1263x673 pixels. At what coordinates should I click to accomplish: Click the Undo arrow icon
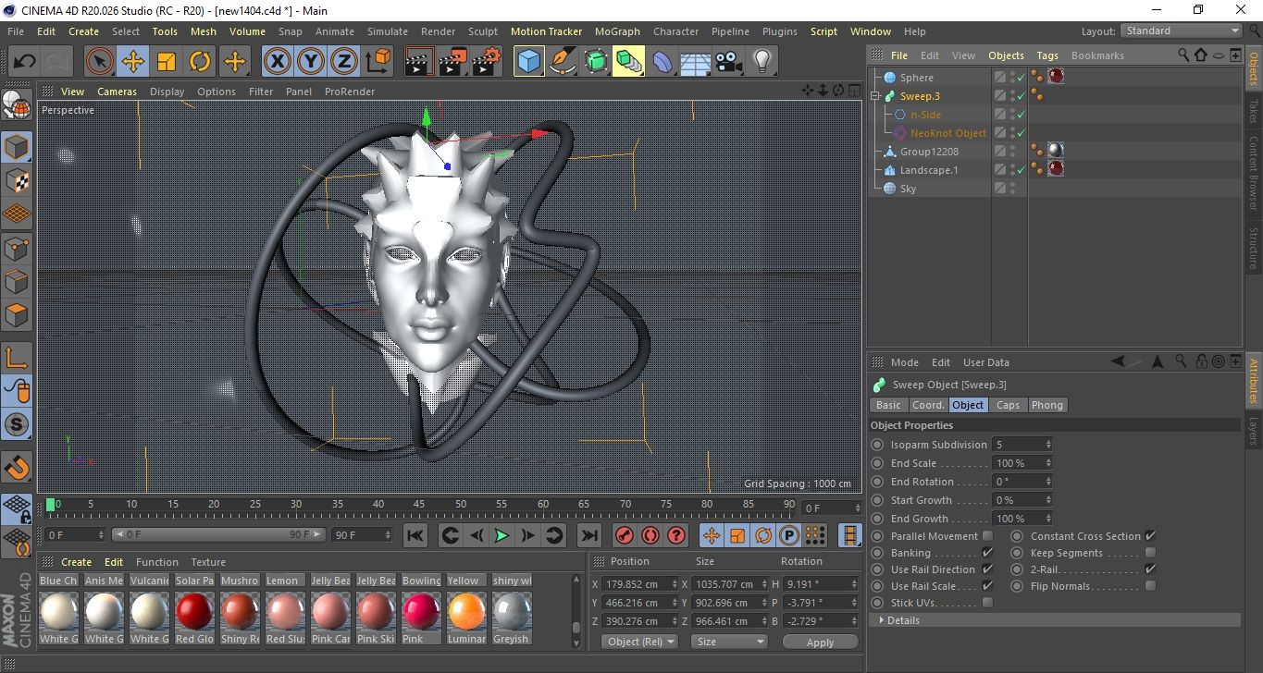pyautogui.click(x=24, y=62)
